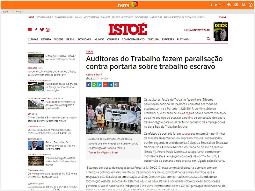Open Gilmar Mendes e Barroso story

point(52,119)
